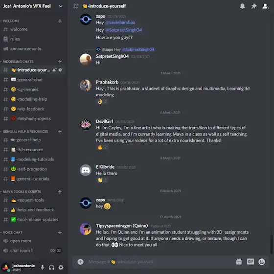
Task: Click the plus attachment button
Action: [x=80, y=262]
